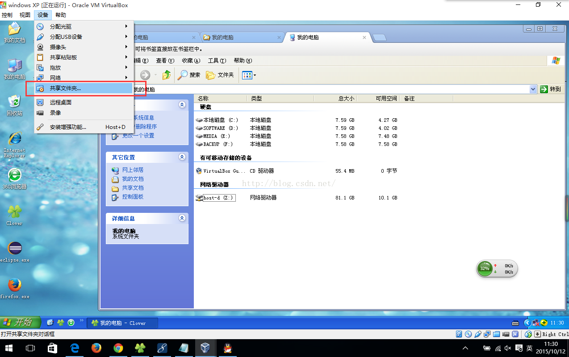Open the 查看(V) menu
Viewport: 569px width, 357px height.
pos(164,61)
